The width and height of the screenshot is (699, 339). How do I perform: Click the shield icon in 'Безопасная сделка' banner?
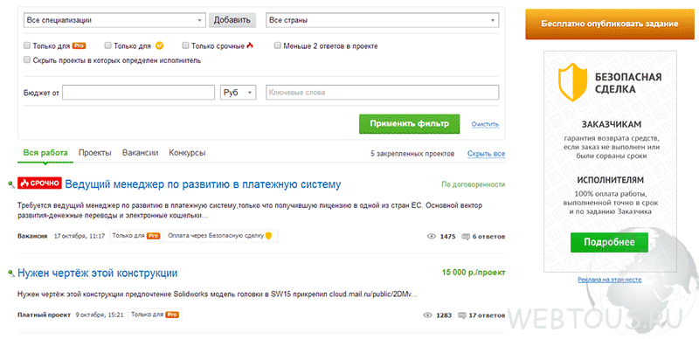coord(572,82)
